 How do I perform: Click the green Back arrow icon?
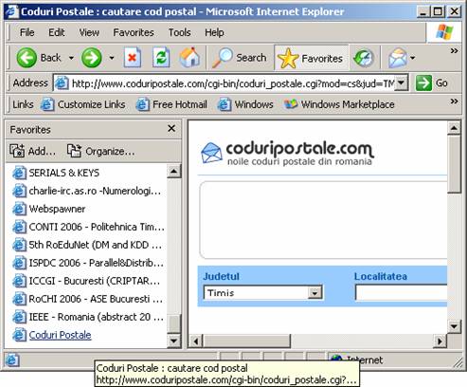point(27,58)
